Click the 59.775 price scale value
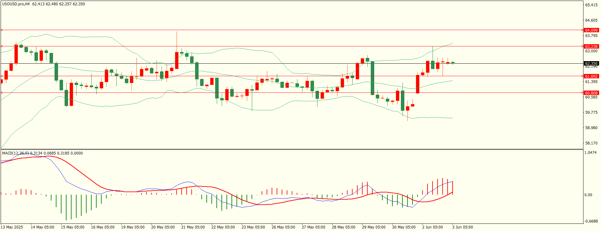Screen dimensions: 601x231 coord(591,113)
